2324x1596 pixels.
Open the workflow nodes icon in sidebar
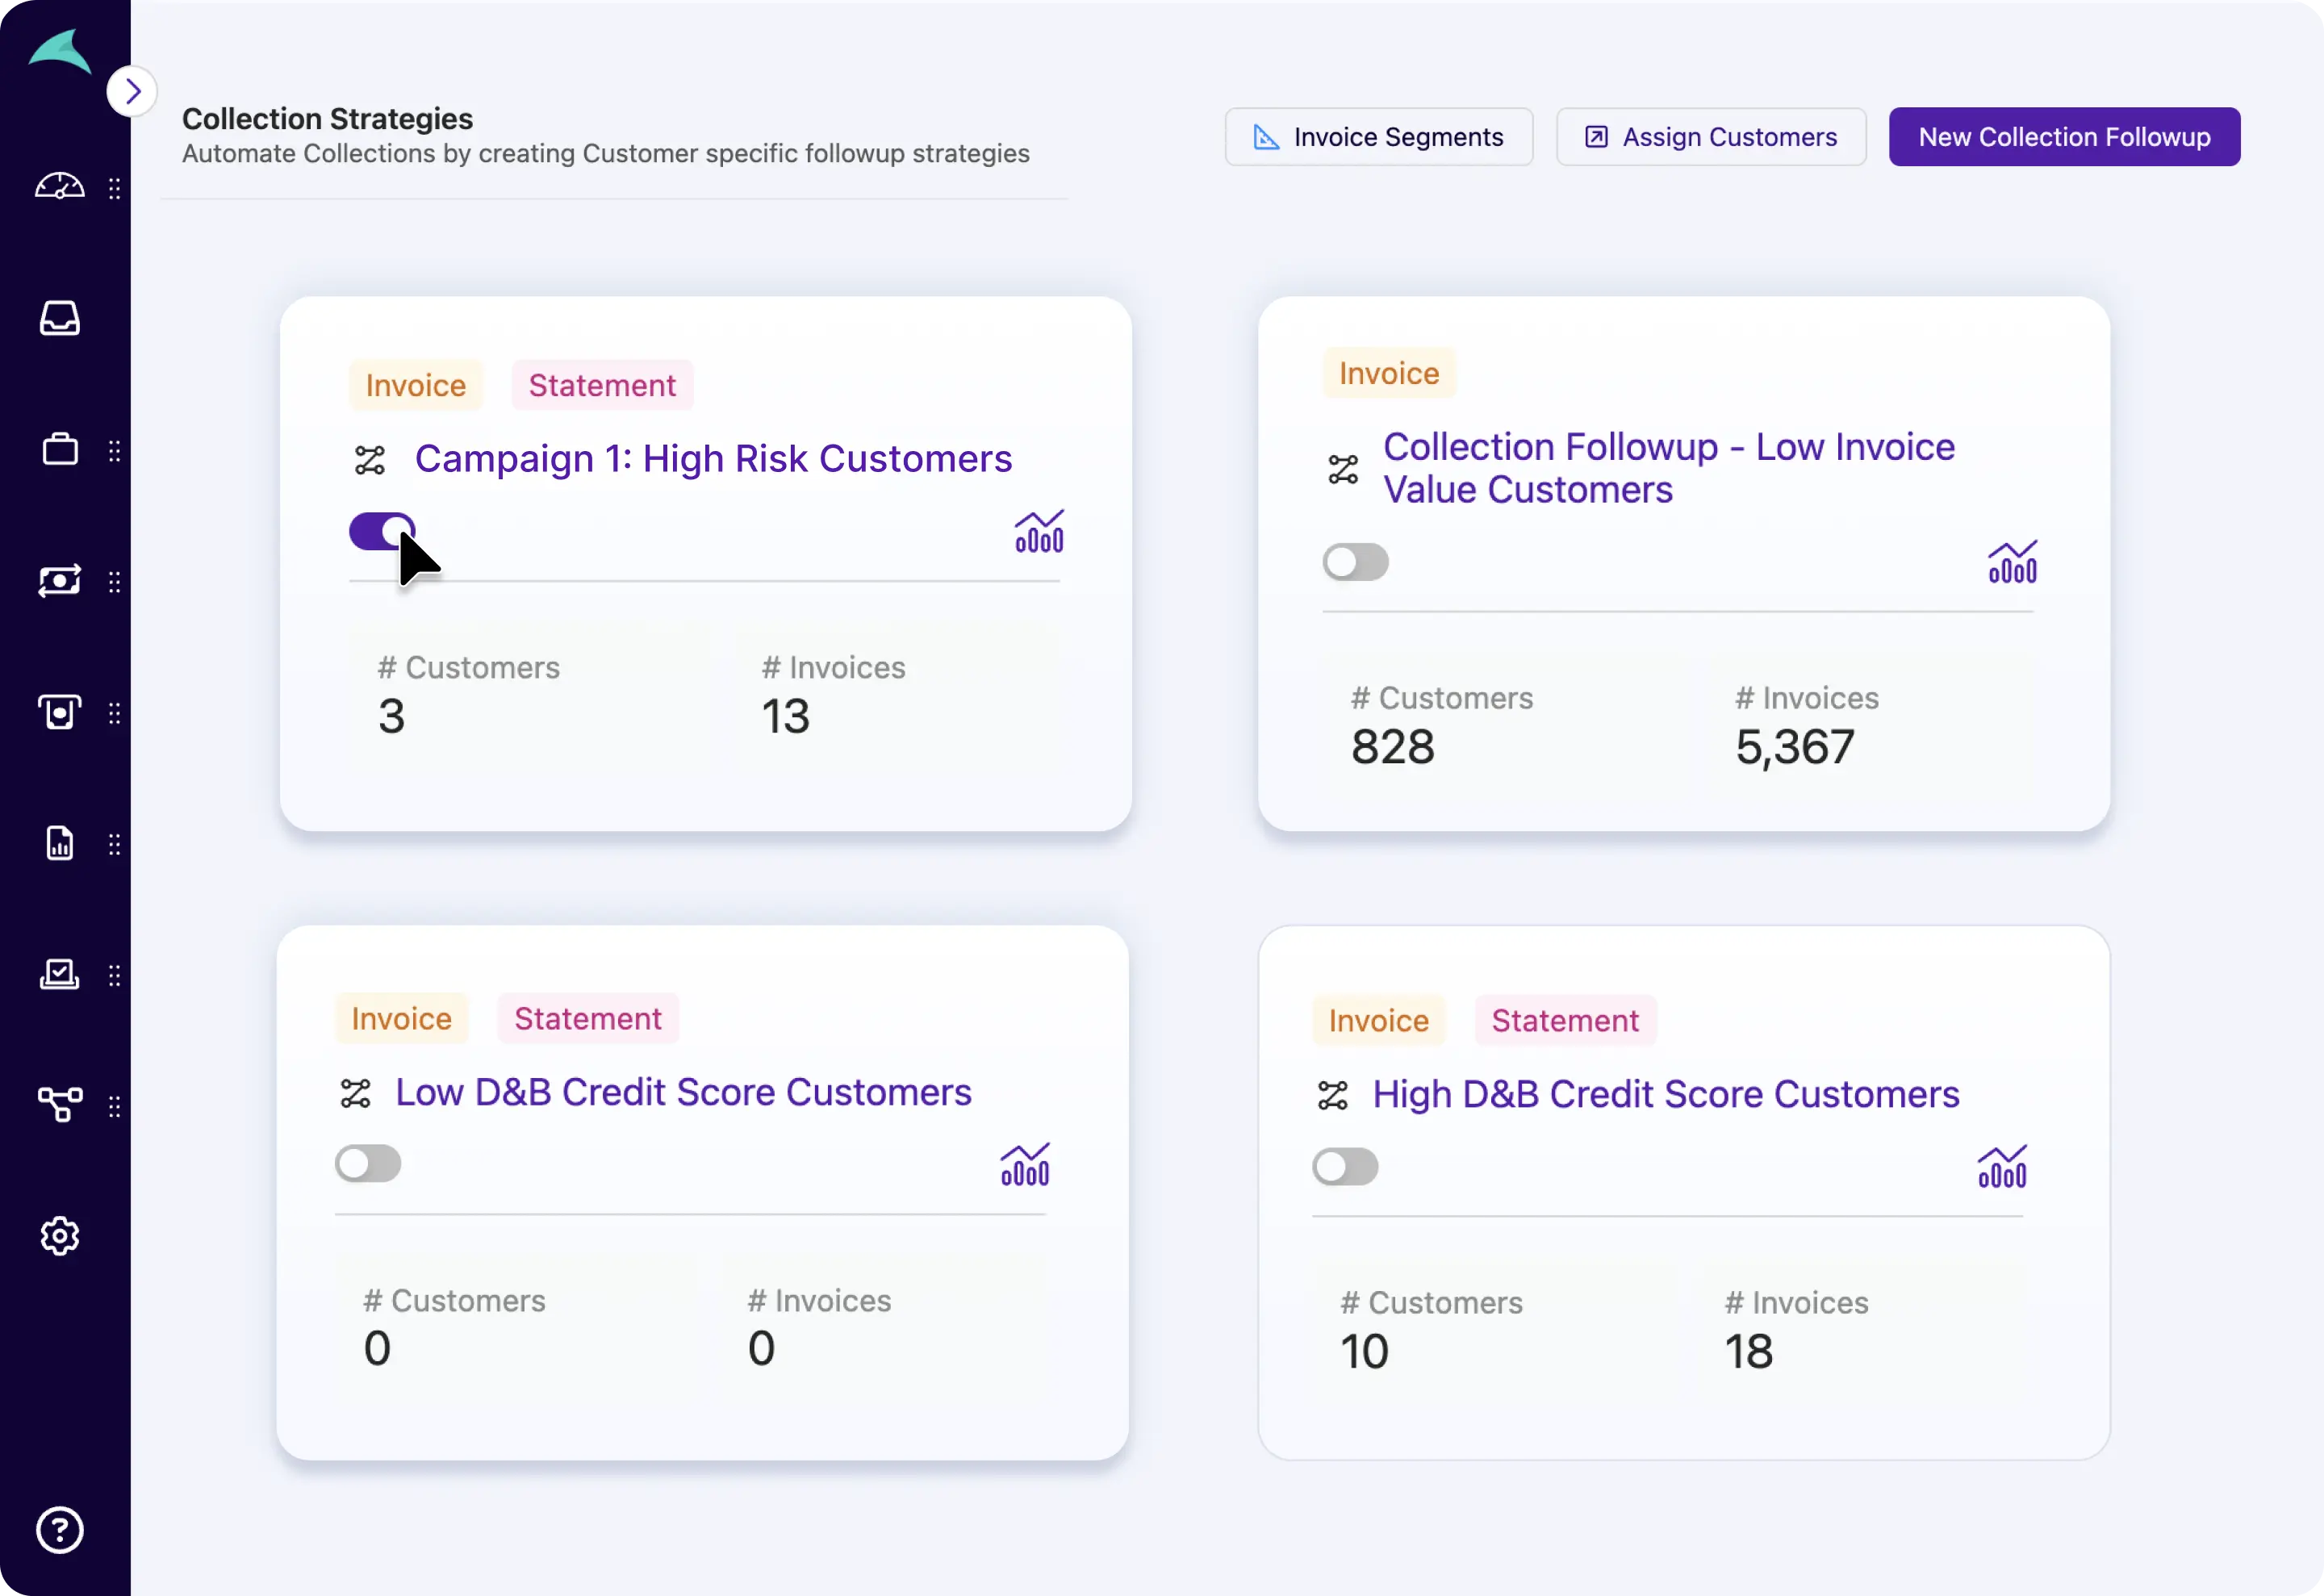click(x=60, y=1105)
